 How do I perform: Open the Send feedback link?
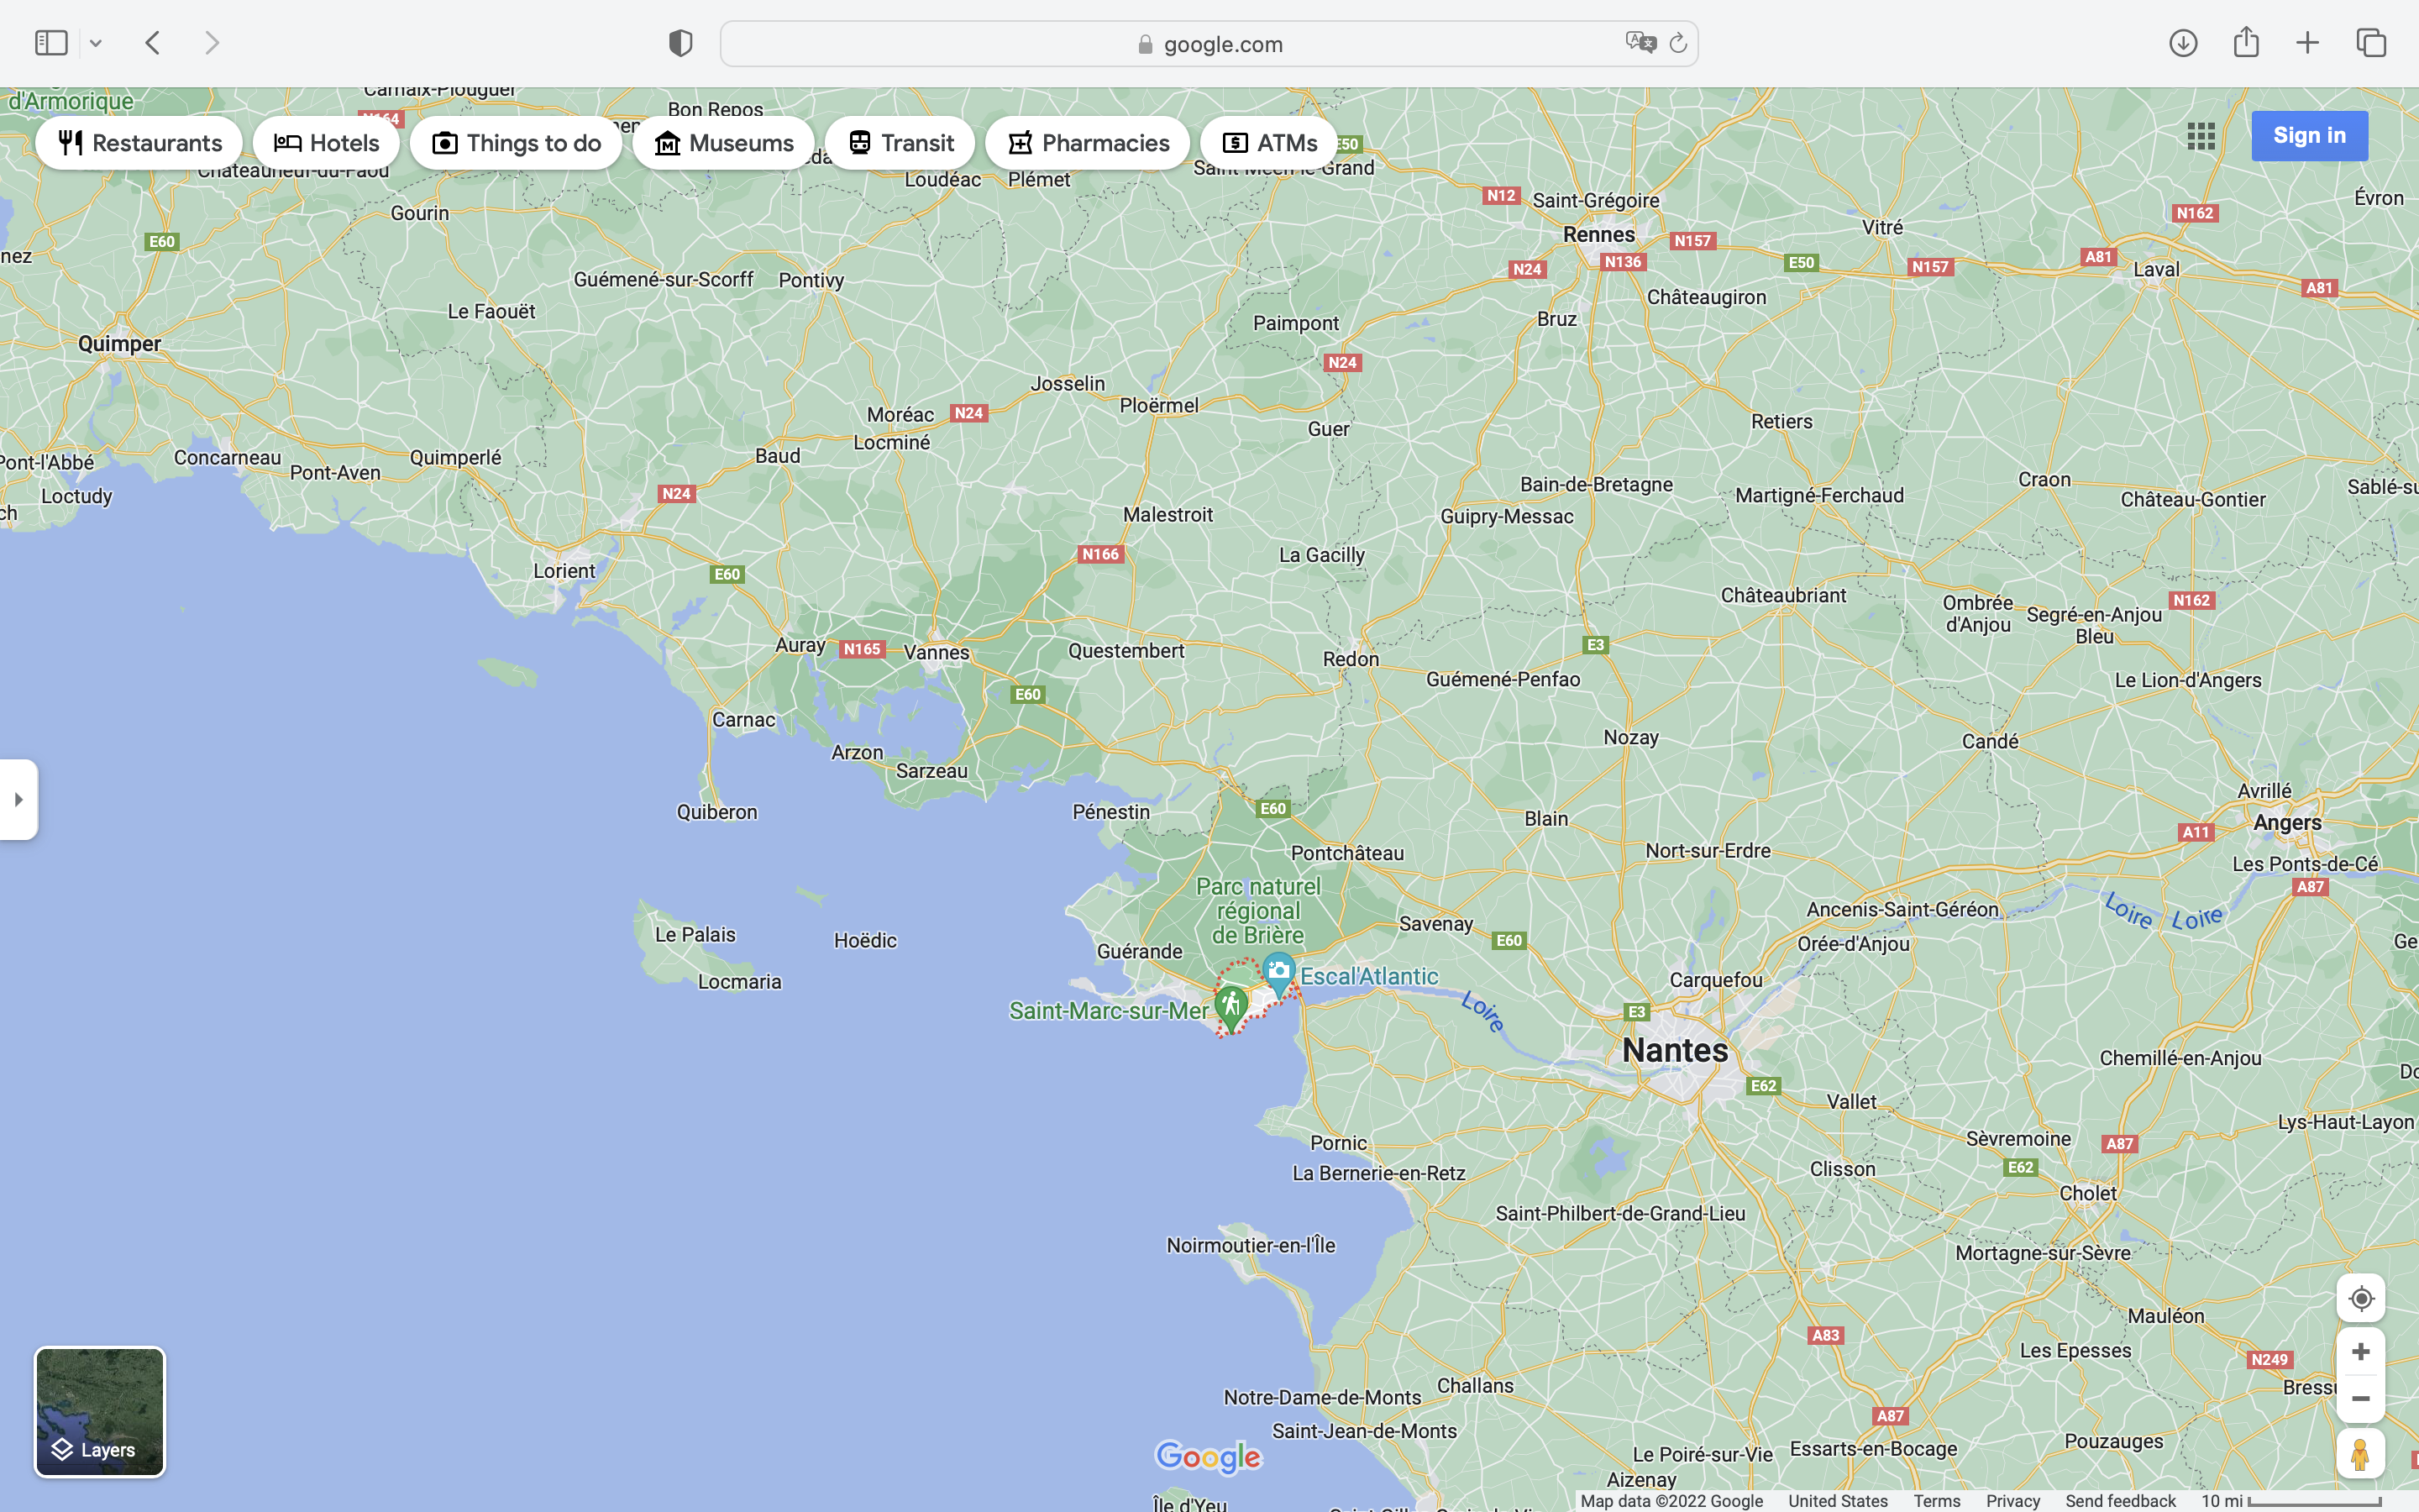tap(2120, 1501)
